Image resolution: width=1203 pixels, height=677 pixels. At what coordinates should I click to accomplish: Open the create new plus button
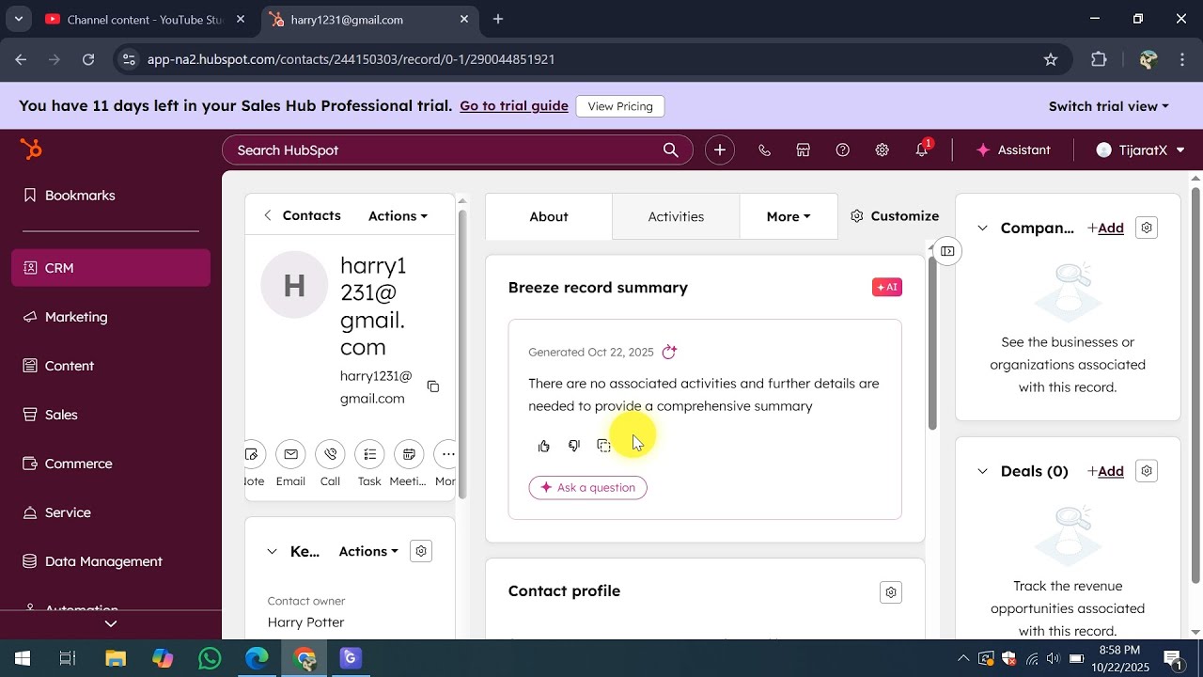click(720, 150)
